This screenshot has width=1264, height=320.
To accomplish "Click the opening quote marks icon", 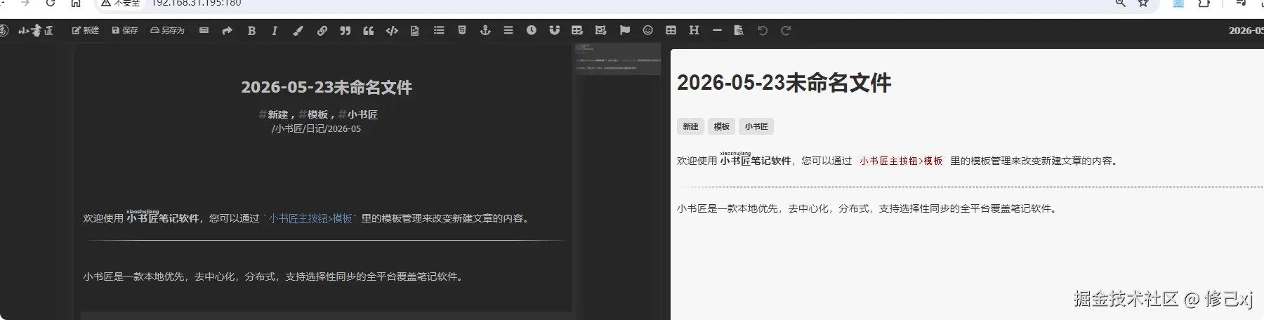I will [x=368, y=30].
